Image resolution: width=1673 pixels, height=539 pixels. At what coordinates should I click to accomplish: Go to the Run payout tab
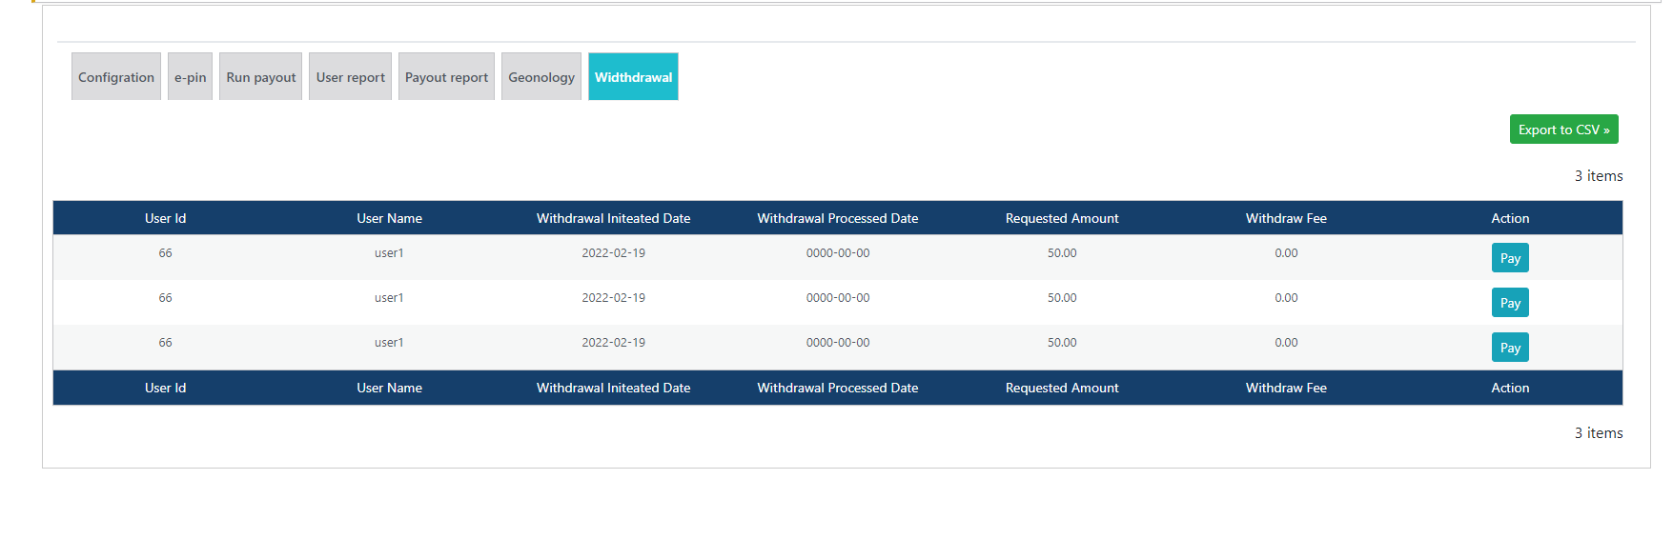pos(260,77)
